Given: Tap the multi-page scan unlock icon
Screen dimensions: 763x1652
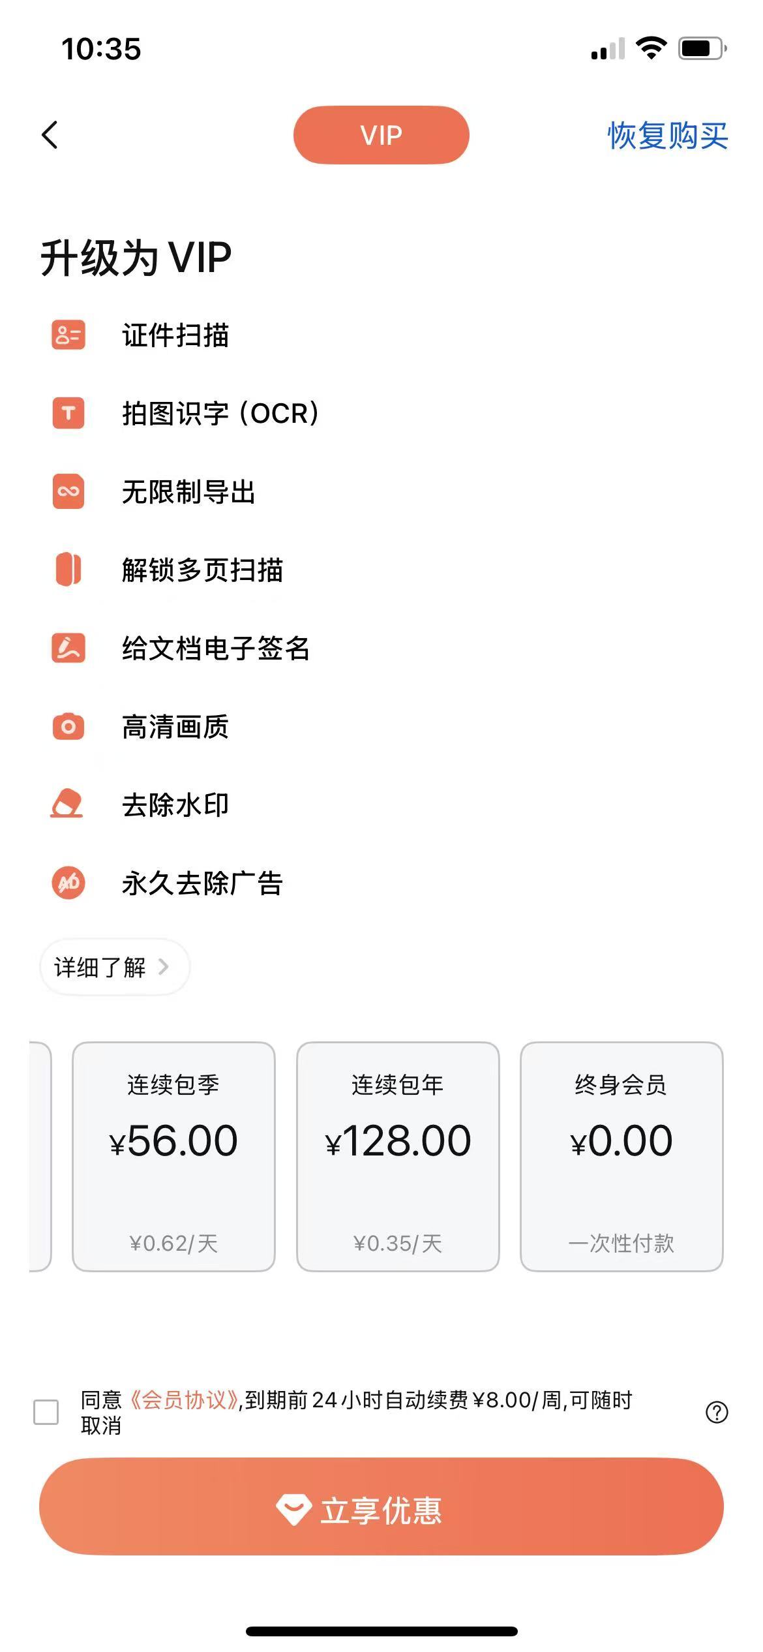Looking at the screenshot, I should 68,570.
